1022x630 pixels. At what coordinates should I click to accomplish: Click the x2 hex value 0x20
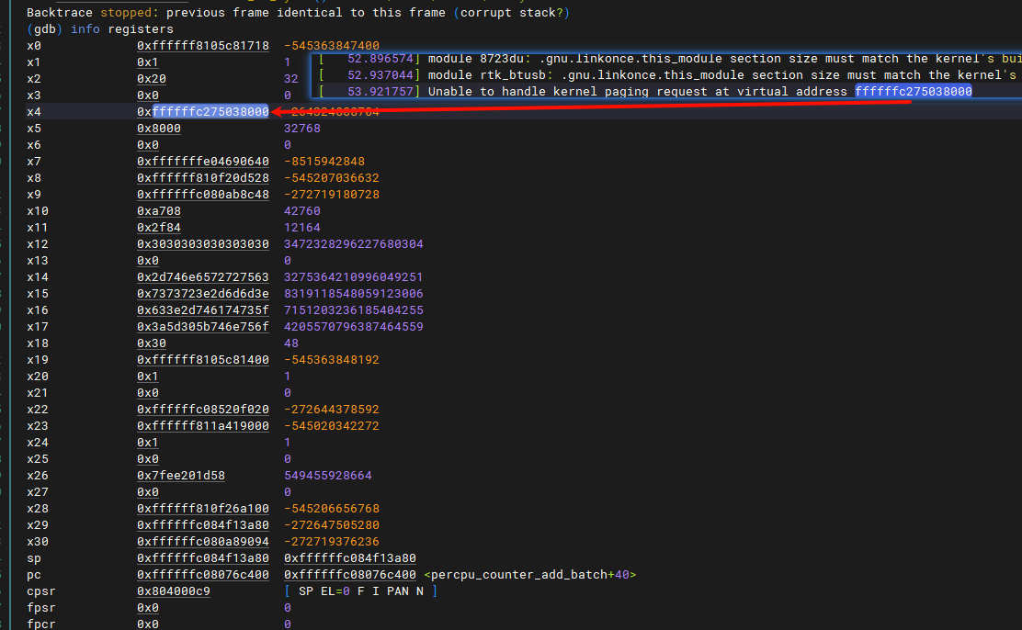(x=151, y=79)
